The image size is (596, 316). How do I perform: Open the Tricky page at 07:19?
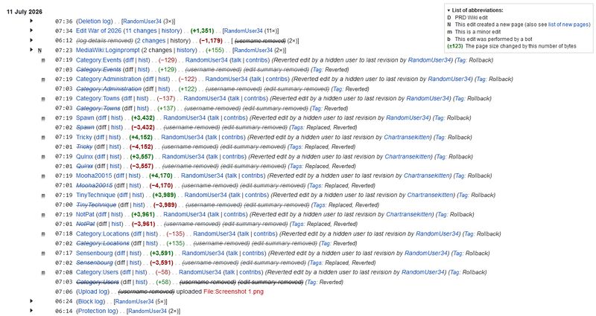point(84,137)
